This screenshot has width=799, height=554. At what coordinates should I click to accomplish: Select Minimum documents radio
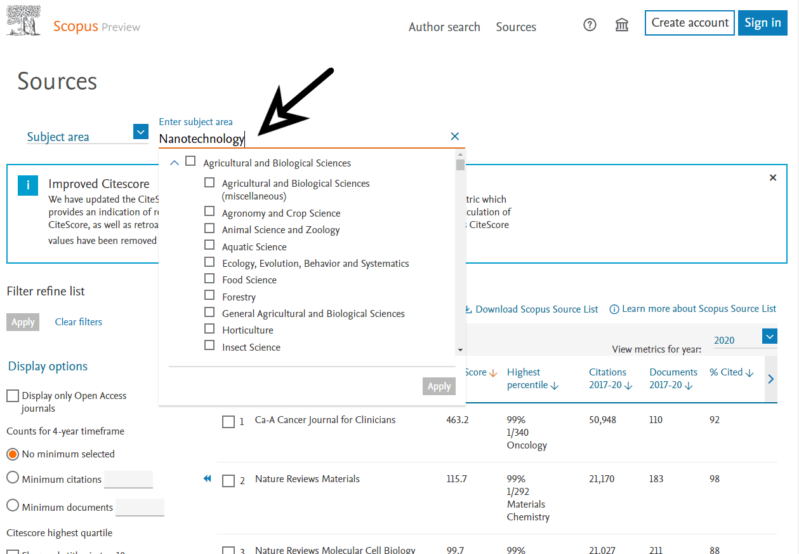(x=13, y=506)
